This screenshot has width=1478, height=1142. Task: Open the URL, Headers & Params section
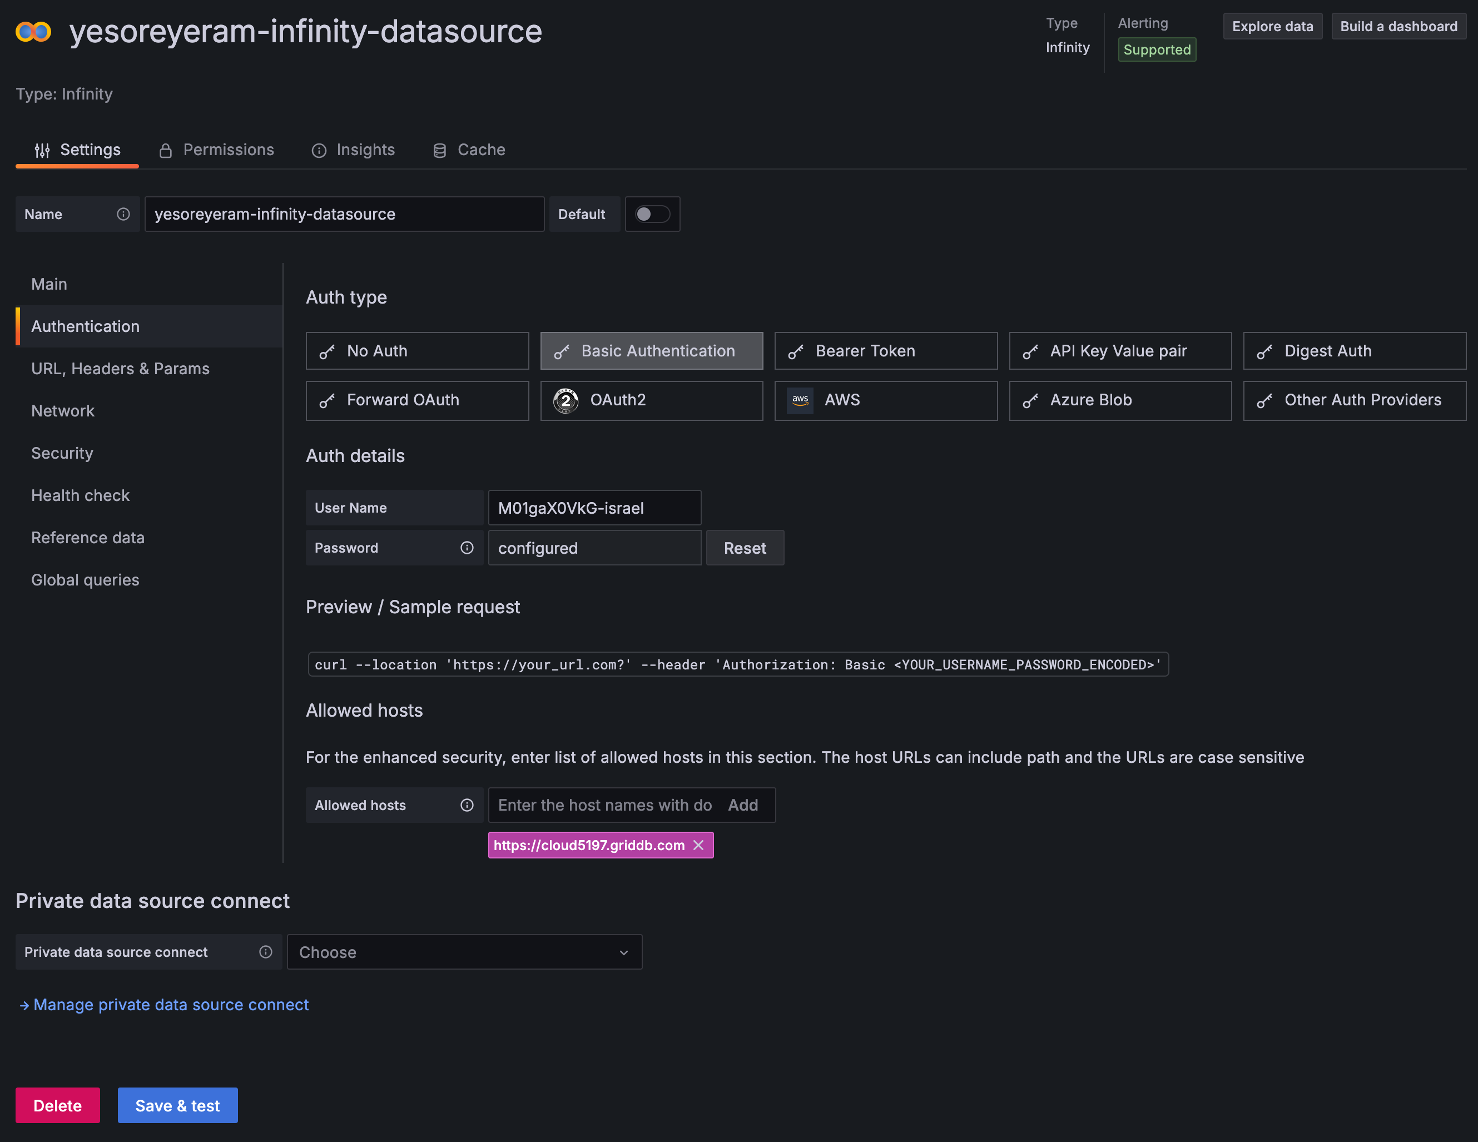pos(121,369)
